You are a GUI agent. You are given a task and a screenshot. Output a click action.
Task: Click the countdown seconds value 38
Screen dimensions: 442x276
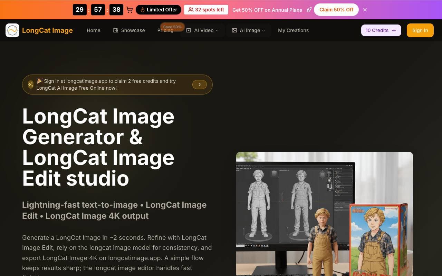point(116,10)
